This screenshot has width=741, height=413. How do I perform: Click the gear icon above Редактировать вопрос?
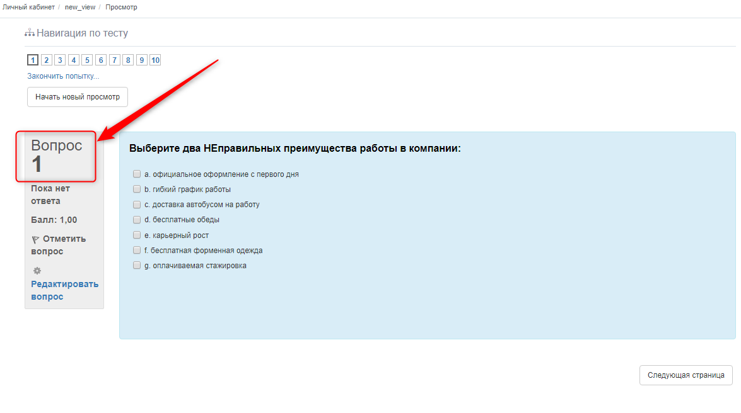(x=37, y=271)
